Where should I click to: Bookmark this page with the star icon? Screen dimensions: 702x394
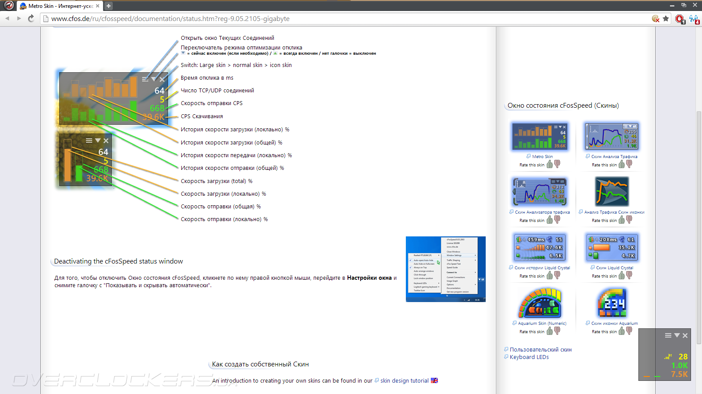pyautogui.click(x=666, y=18)
